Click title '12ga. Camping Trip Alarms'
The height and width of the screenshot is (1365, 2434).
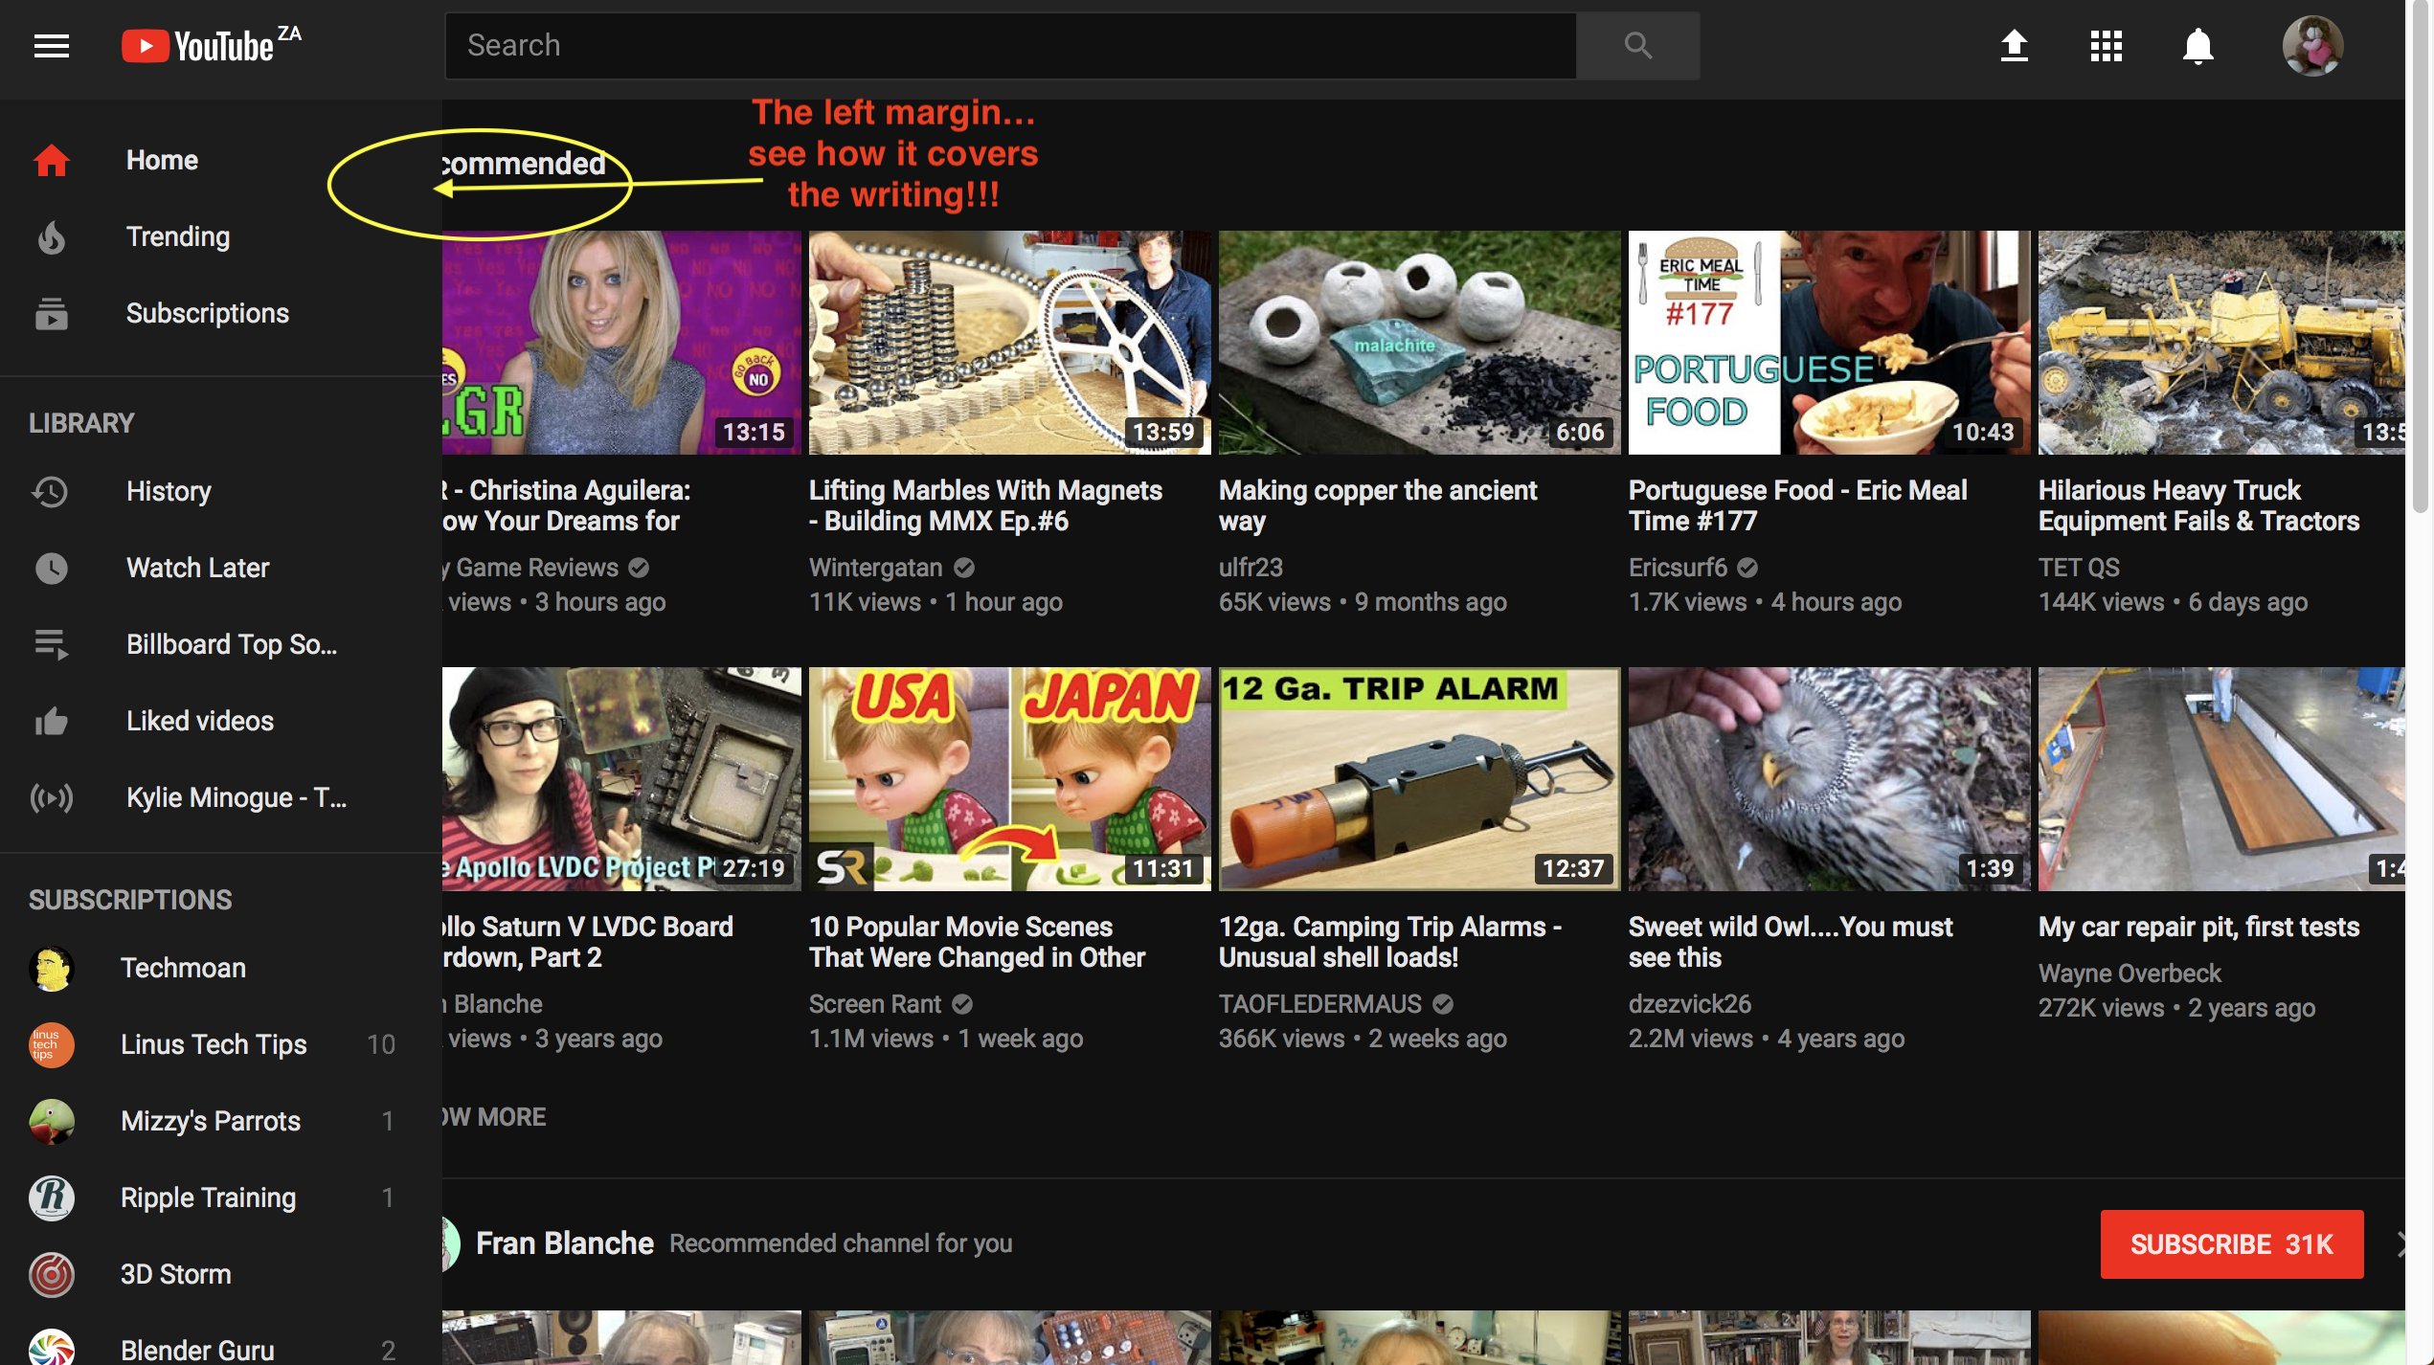1389,942
